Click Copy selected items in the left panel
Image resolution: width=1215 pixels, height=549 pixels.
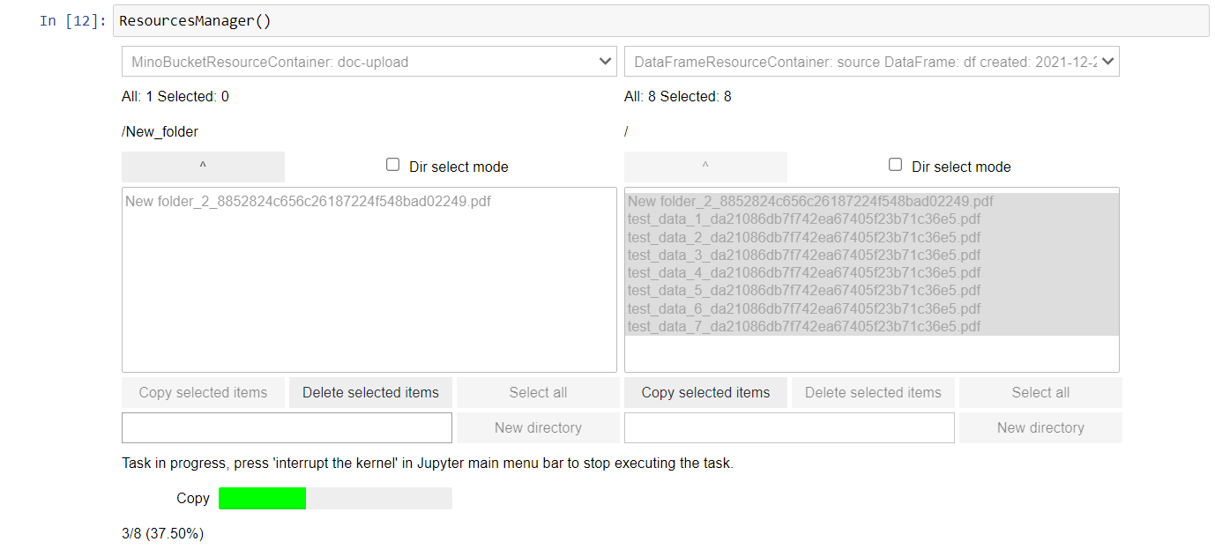(x=203, y=392)
